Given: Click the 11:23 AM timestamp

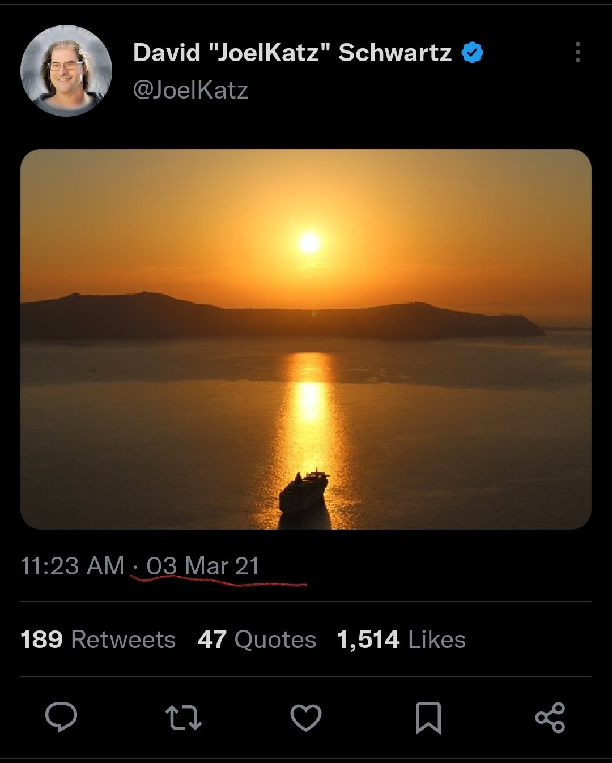Looking at the screenshot, I should tap(72, 566).
